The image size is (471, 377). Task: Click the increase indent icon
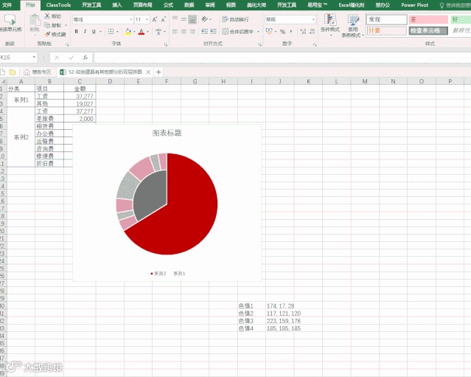[213, 31]
